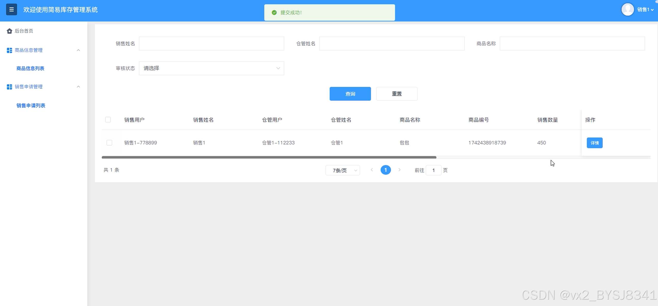Check the row for 销售1-778899
This screenshot has height=306, width=658.
pos(109,143)
